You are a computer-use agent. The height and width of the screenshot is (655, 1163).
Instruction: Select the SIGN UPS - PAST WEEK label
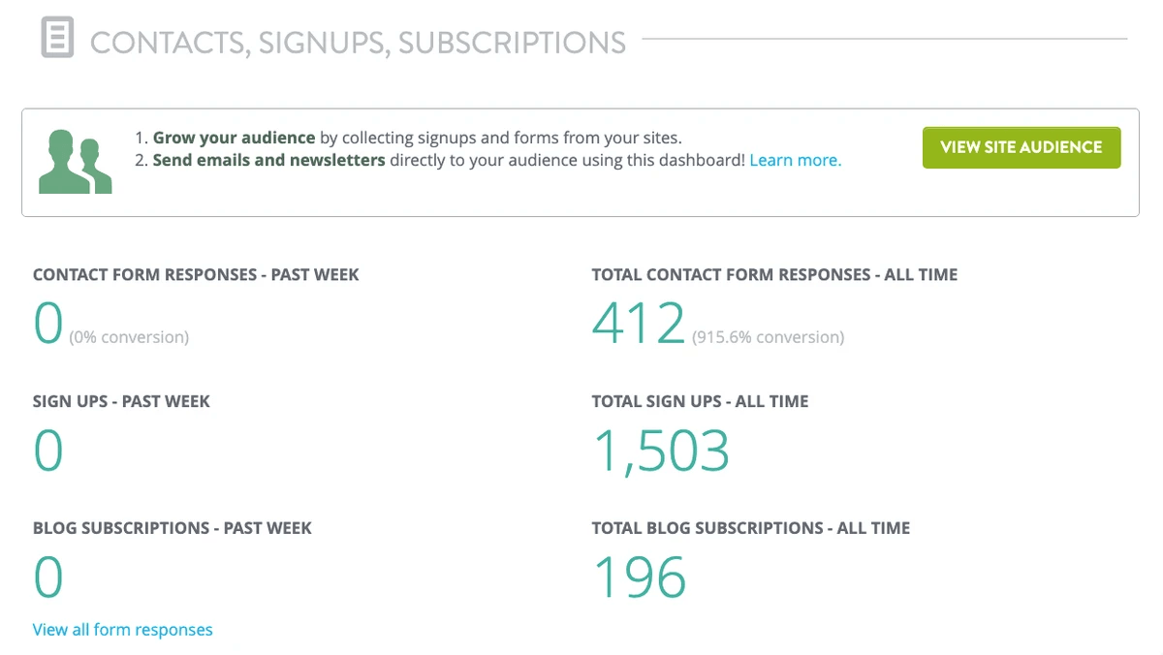point(120,400)
